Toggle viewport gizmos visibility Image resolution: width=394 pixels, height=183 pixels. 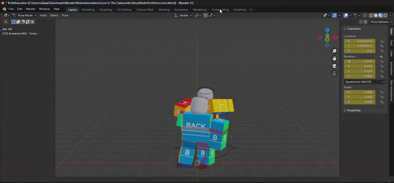click(x=334, y=15)
